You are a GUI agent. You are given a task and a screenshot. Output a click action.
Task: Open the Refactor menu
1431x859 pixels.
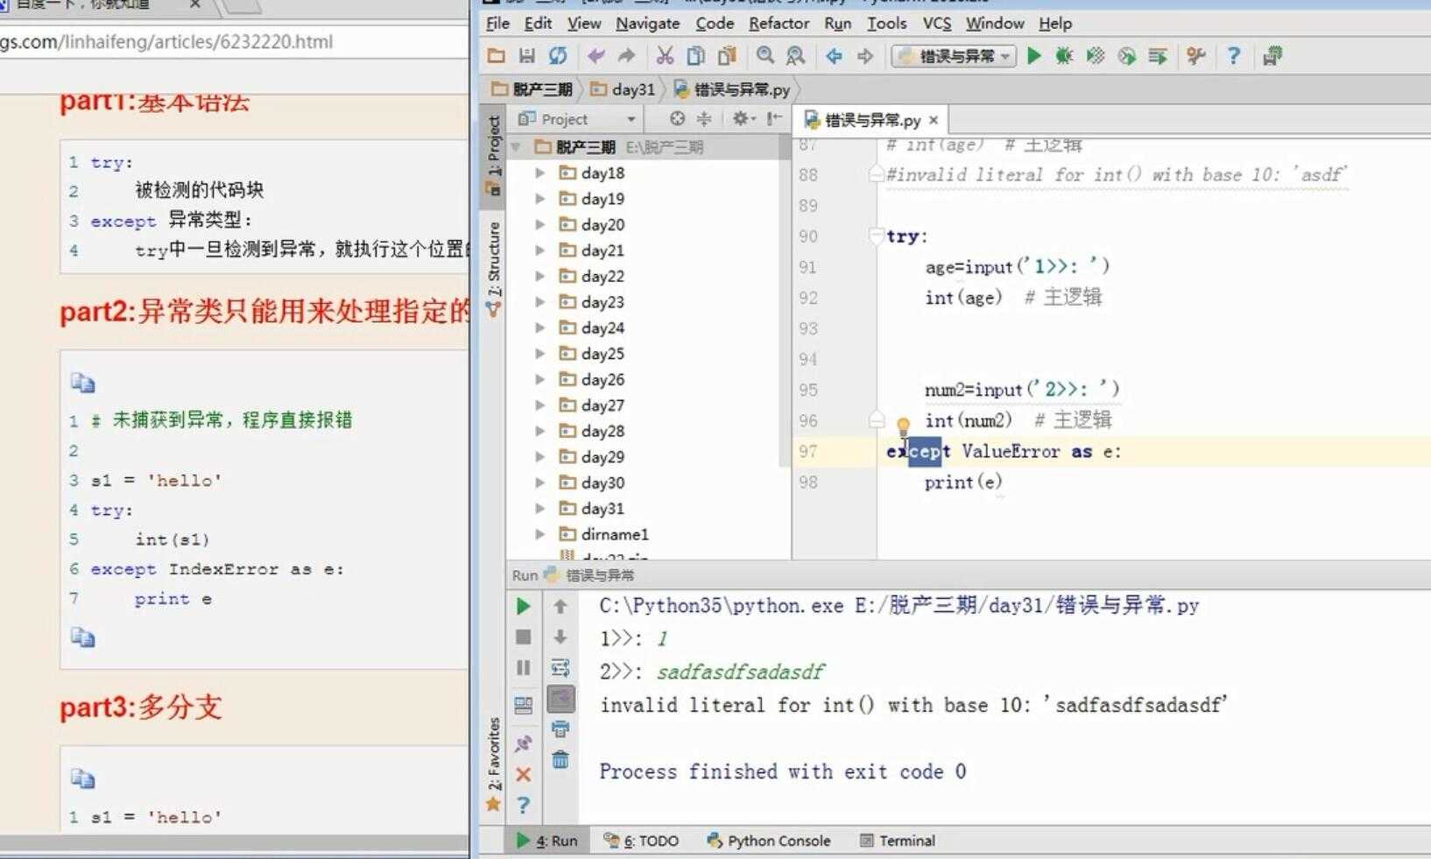point(779,24)
